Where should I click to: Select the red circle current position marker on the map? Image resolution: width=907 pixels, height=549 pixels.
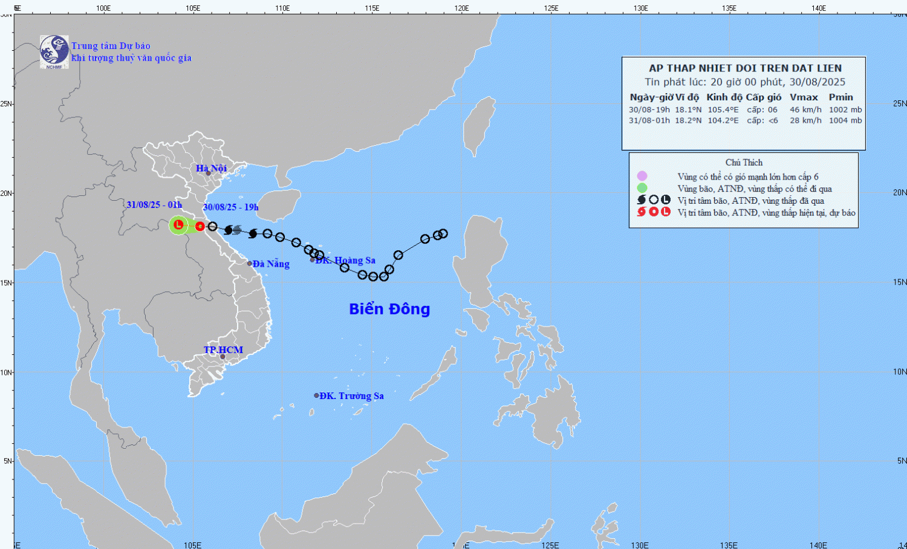[x=200, y=226]
